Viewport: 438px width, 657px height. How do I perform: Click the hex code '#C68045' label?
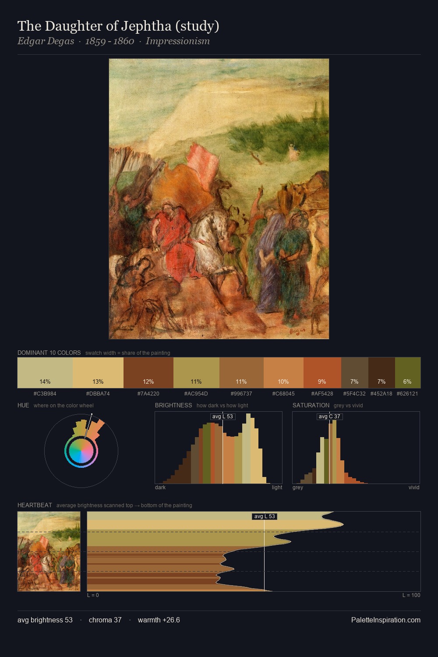pyautogui.click(x=283, y=394)
